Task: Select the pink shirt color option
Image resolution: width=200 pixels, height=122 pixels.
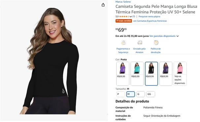Action: point(180,74)
